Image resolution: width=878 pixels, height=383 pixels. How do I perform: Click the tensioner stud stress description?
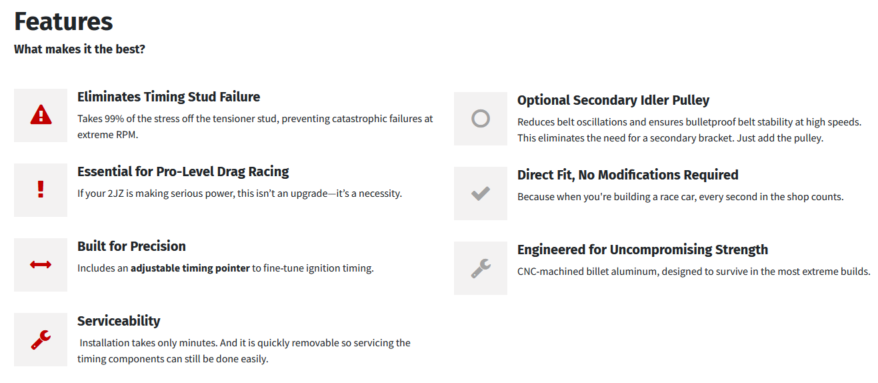pos(255,126)
